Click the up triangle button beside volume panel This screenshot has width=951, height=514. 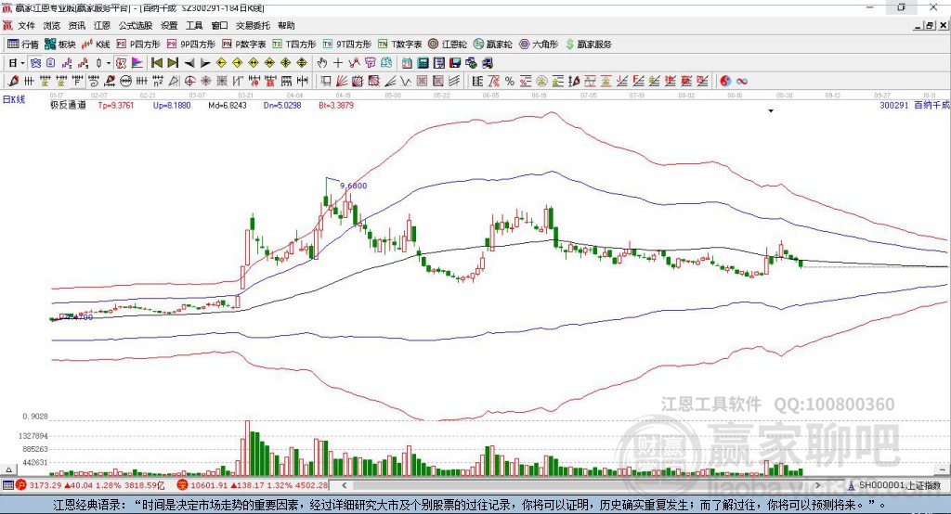point(8,469)
